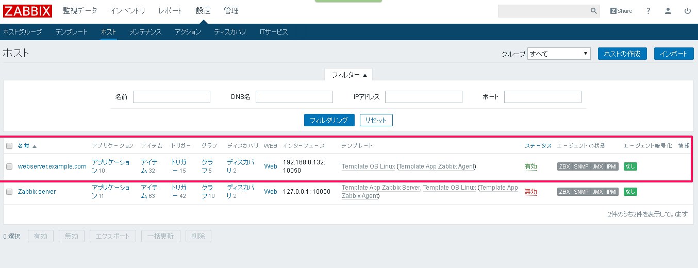Check the webserver.example.com row checkbox

[x=9, y=166]
